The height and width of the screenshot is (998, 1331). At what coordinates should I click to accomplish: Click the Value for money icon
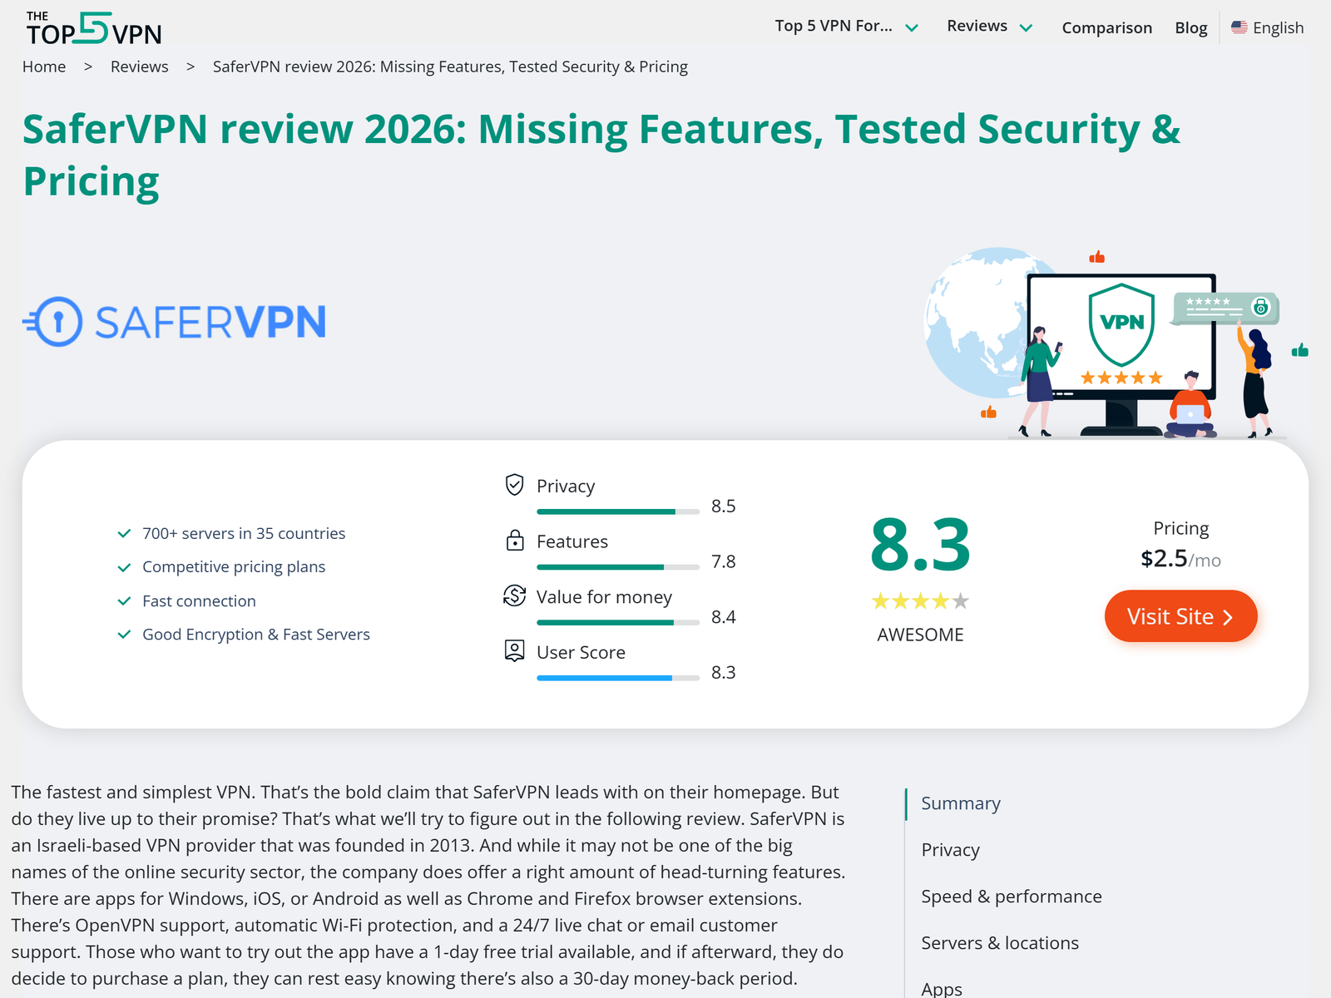[x=515, y=595]
